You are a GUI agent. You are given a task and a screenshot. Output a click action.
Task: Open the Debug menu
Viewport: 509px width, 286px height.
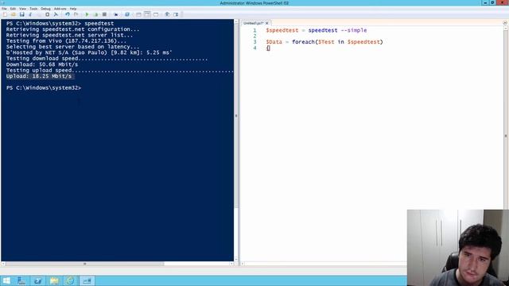tap(45, 9)
